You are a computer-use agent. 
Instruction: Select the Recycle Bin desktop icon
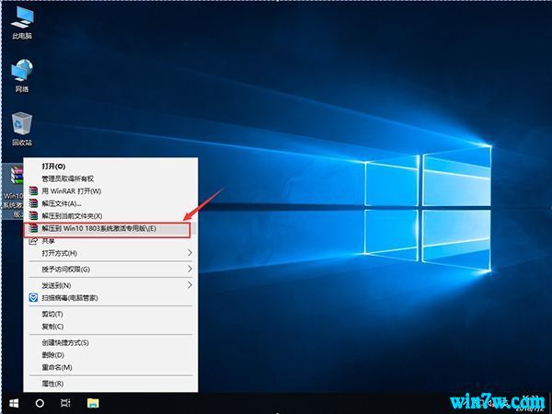pos(22,129)
